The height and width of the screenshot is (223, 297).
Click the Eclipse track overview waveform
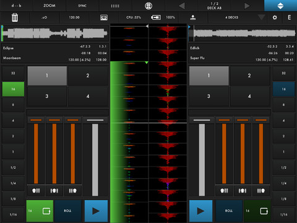(x=55, y=33)
